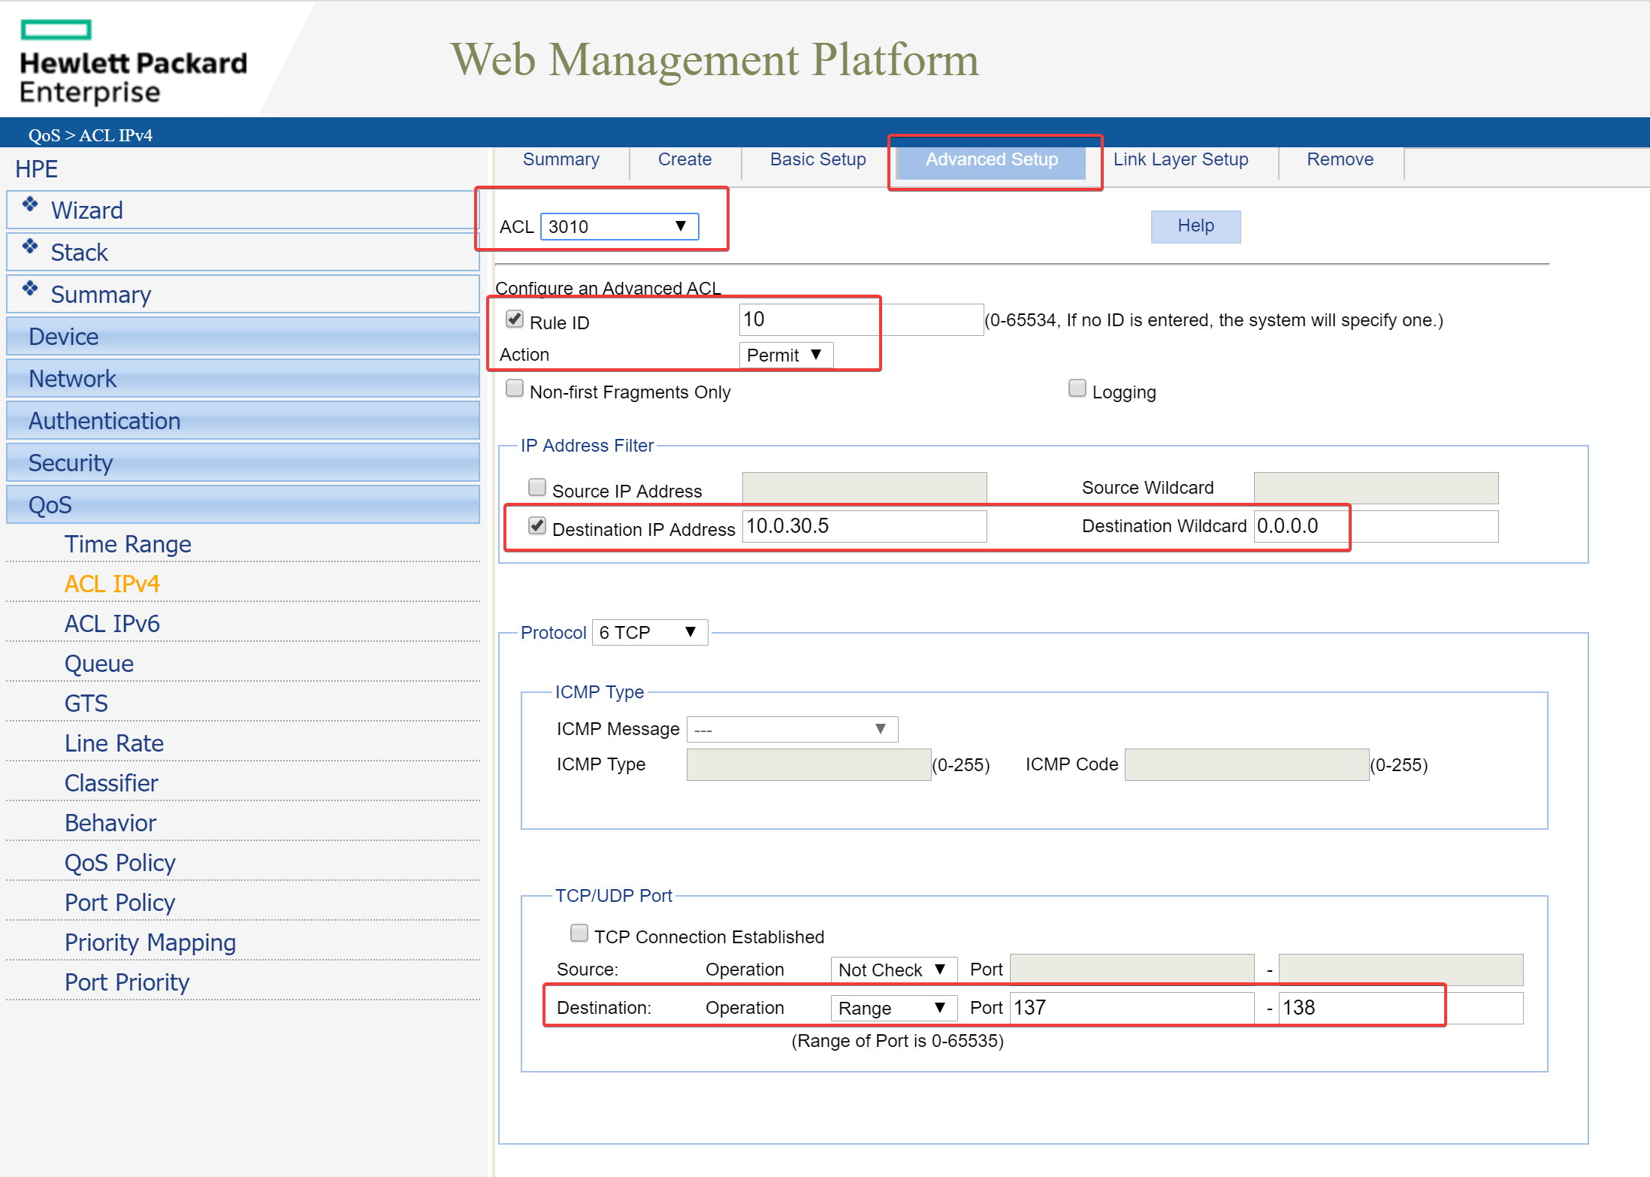Open the ICMP Message dropdown
The height and width of the screenshot is (1177, 1650).
[x=792, y=729]
